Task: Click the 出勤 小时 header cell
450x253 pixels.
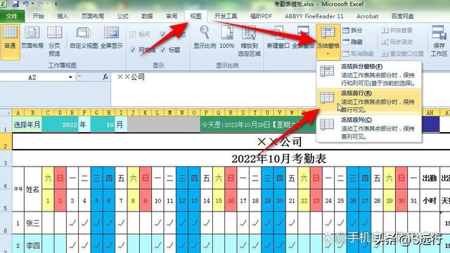Action: click(x=430, y=189)
